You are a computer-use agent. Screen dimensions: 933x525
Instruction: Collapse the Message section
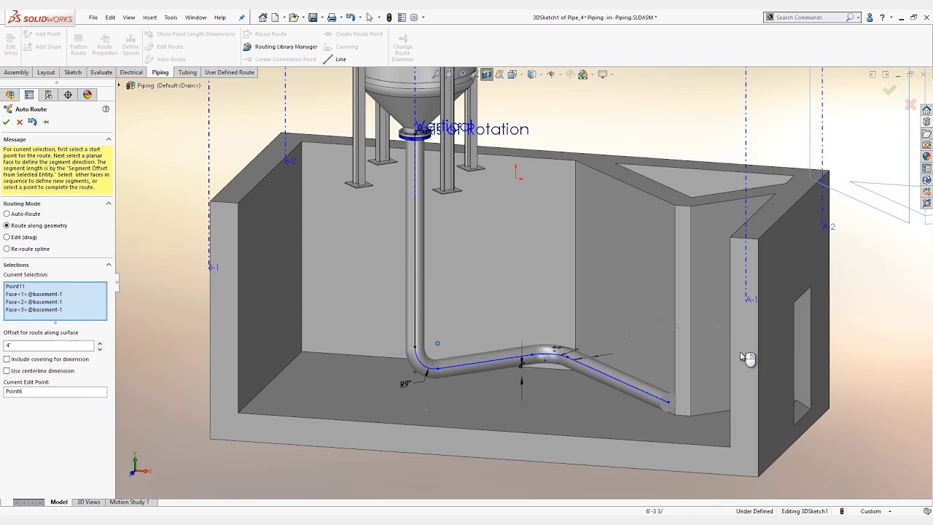point(109,139)
